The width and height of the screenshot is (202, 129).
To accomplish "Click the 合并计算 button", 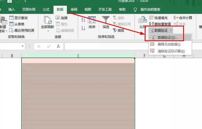I will (x=183, y=18).
